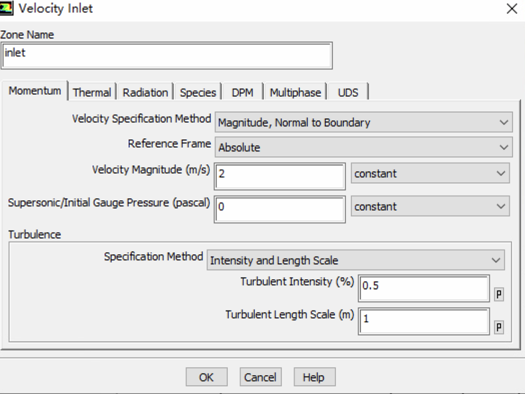Open the Radiation tab
Screen dimensions: 525x394
(x=145, y=93)
